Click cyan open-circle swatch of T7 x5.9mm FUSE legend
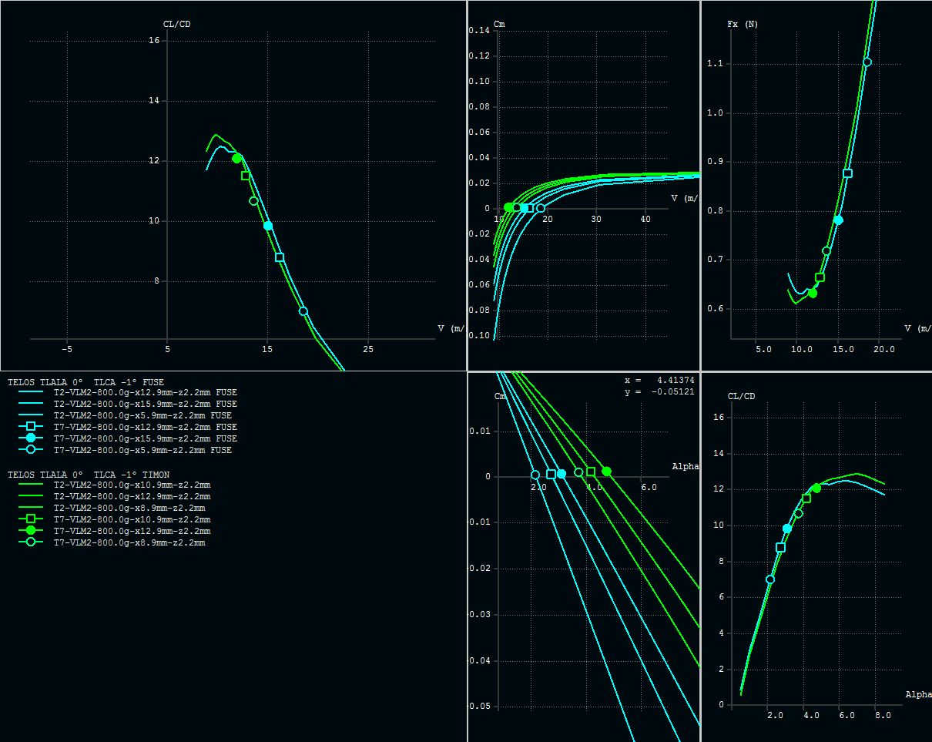Image resolution: width=932 pixels, height=742 pixels. tap(30, 450)
